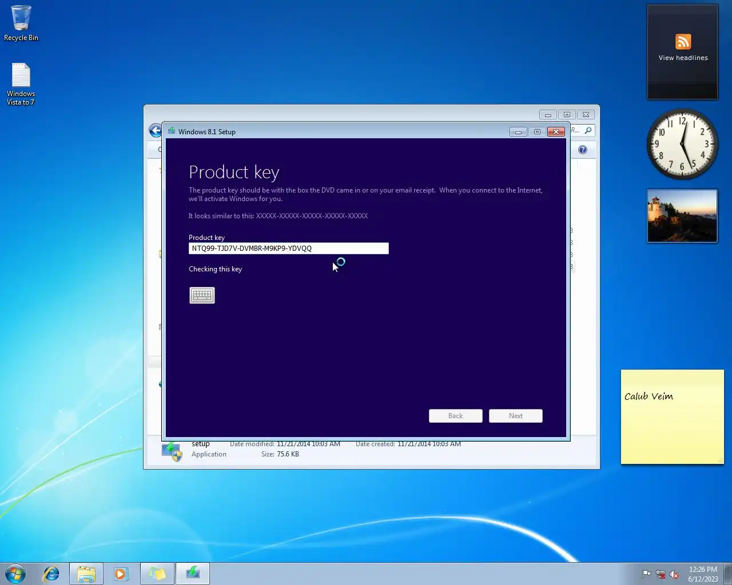Click the muted volume tray icon

click(x=675, y=574)
